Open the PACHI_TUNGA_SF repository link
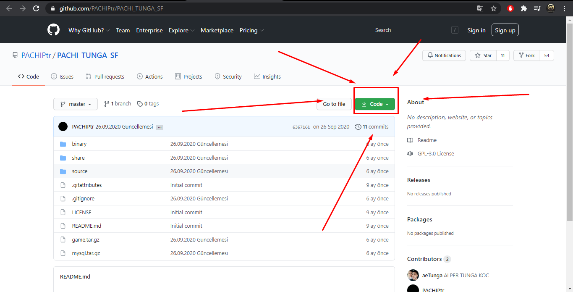Screen dimensions: 573x292 coord(88,55)
